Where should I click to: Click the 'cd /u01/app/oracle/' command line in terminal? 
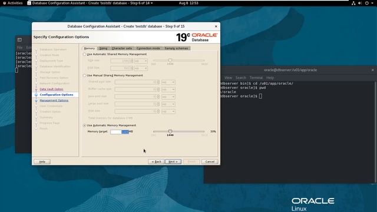(x=273, y=84)
